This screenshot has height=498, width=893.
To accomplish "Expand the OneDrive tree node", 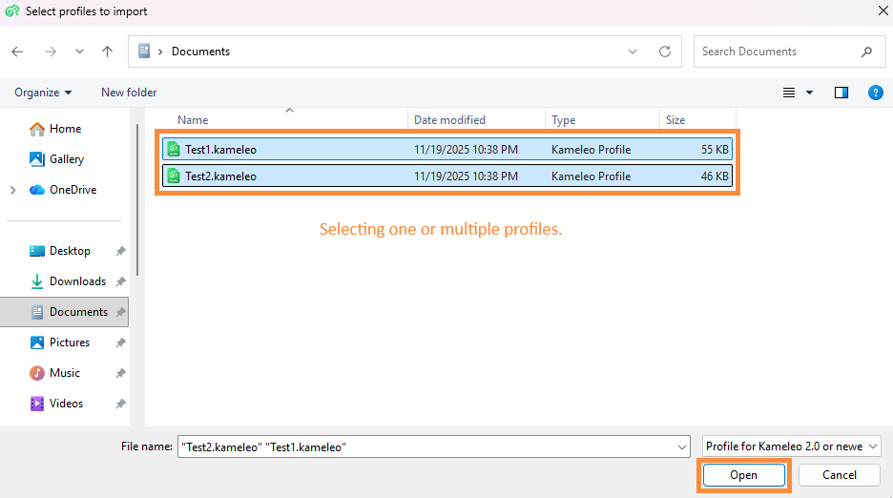I will [x=13, y=190].
